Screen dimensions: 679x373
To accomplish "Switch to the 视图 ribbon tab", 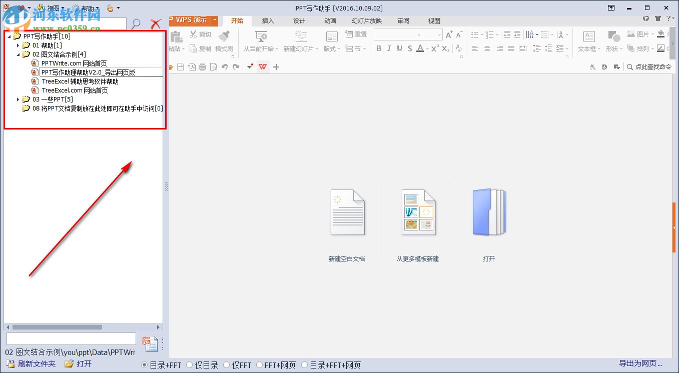I will (x=434, y=20).
